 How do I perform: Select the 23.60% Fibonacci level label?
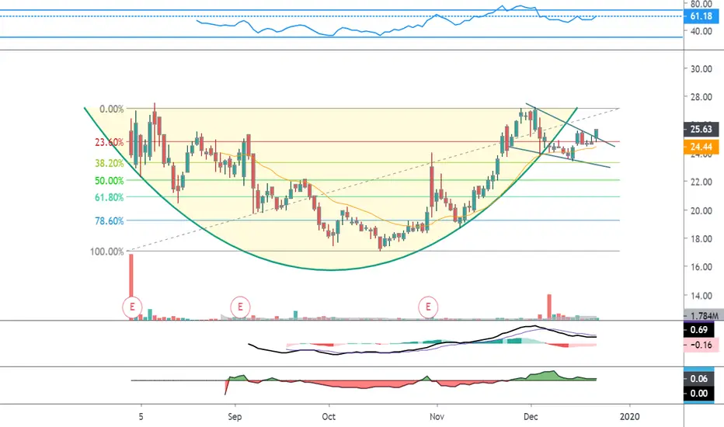tap(110, 142)
